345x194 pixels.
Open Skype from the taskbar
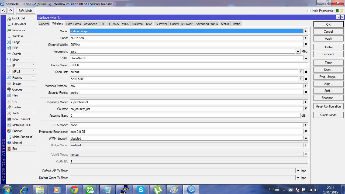[x=141, y=190]
